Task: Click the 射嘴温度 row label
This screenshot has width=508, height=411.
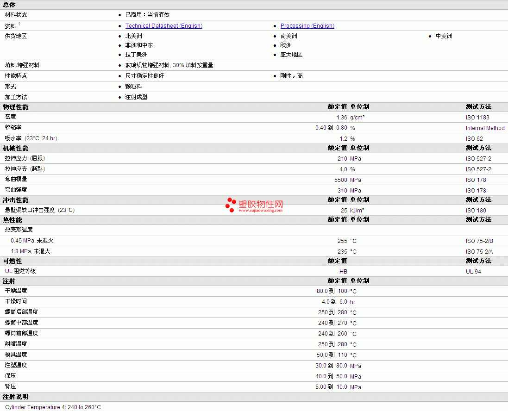Action: point(16,344)
